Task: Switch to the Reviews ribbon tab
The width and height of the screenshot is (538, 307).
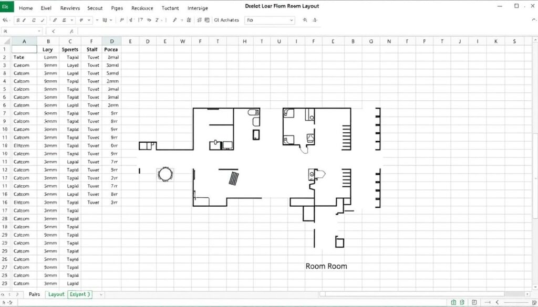Action: [70, 8]
